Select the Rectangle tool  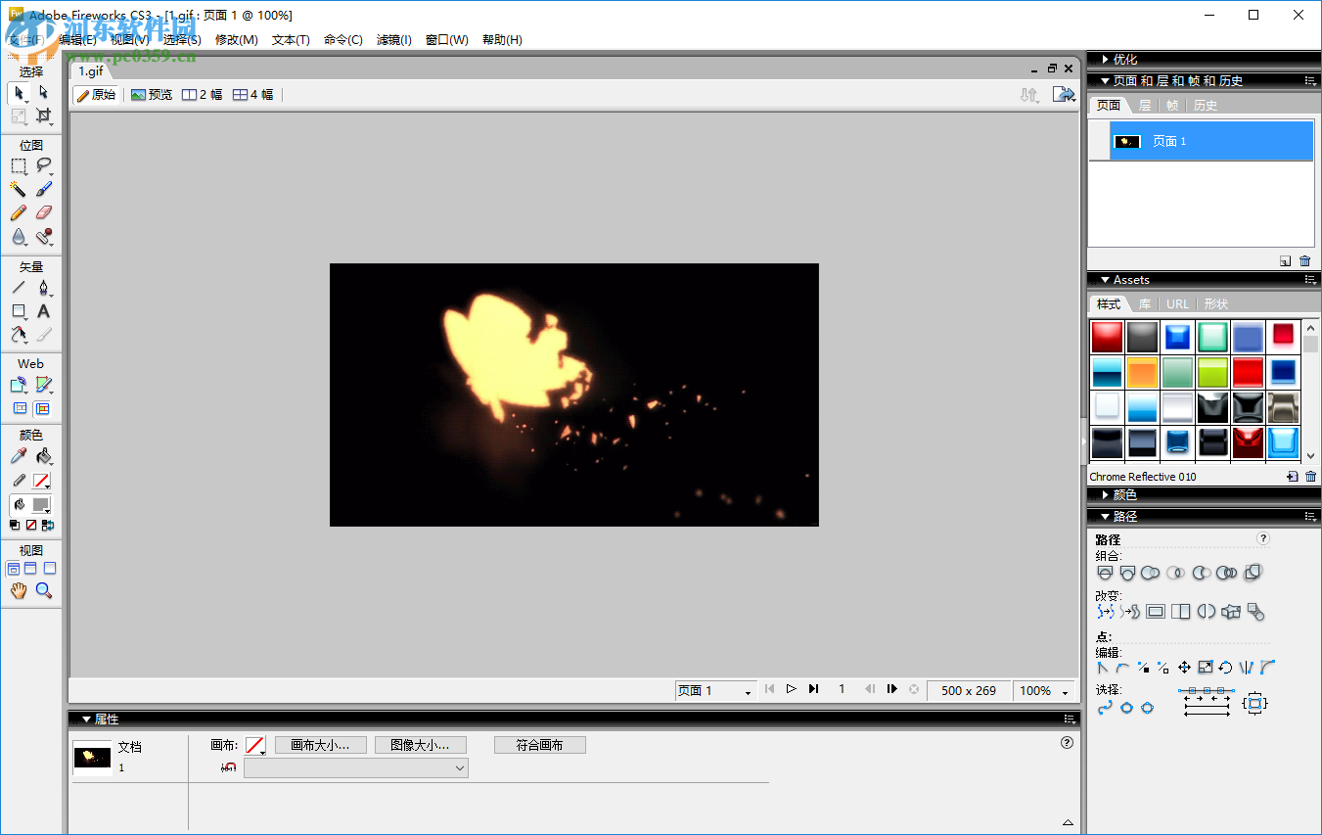pos(19,310)
